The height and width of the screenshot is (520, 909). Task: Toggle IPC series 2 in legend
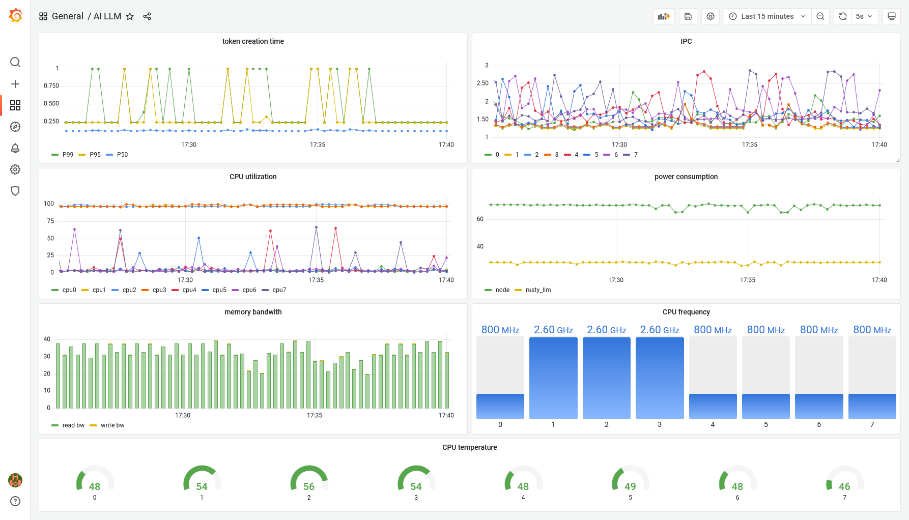[536, 155]
